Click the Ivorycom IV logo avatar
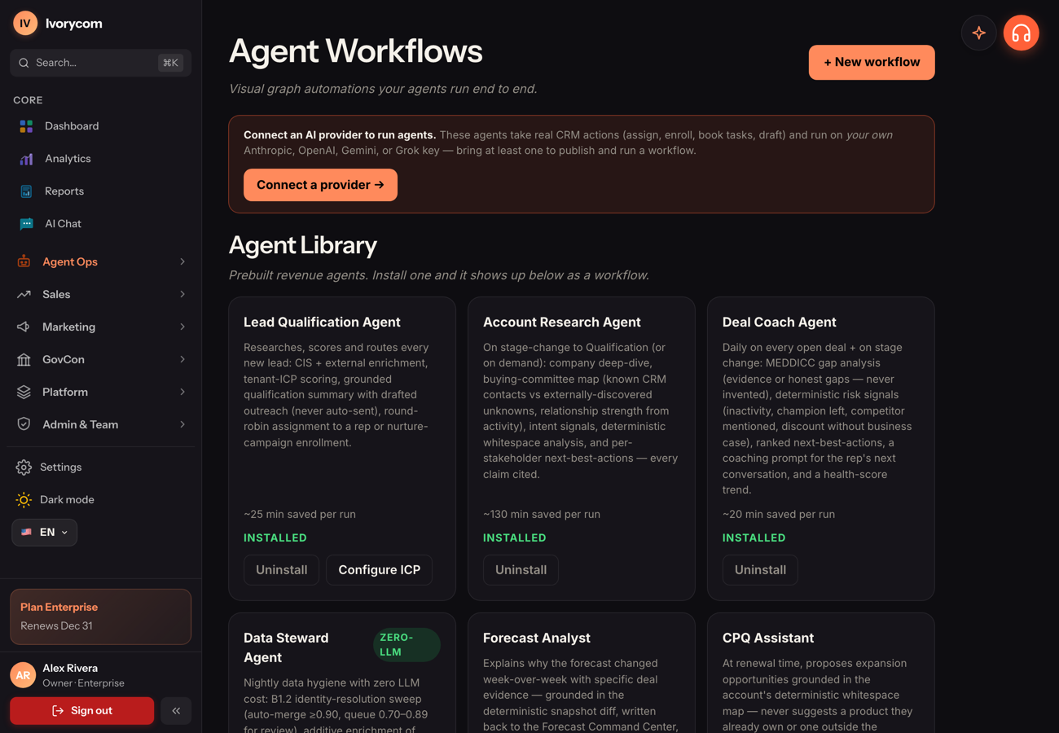This screenshot has width=1059, height=733. coord(25,24)
